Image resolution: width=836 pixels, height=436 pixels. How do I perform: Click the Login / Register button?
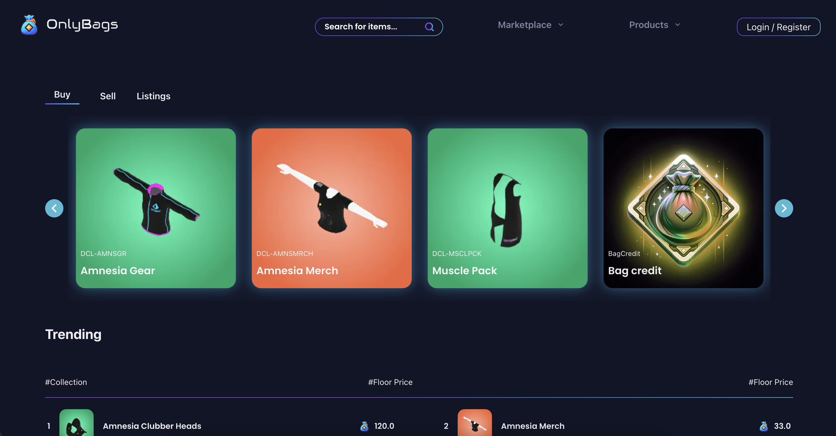pyautogui.click(x=778, y=27)
